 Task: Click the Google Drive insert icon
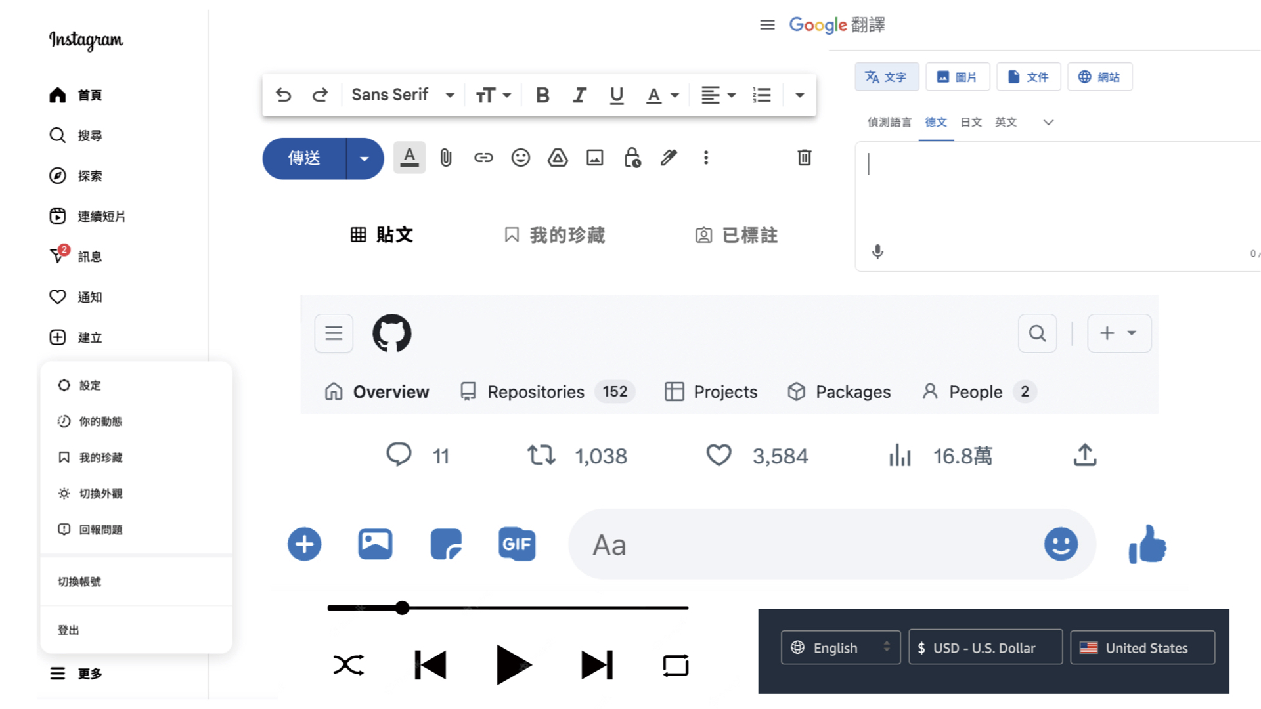coord(558,158)
